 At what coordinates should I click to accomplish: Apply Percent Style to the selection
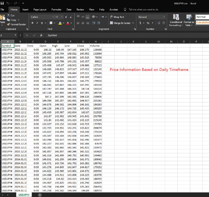[x=148, y=23]
